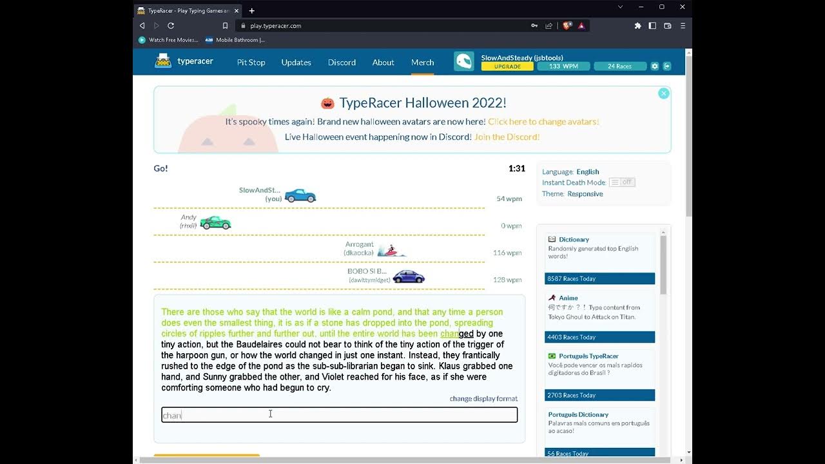Viewport: 825px width, 464px height.
Task: Change the Theme from Responsive
Action: click(585, 193)
